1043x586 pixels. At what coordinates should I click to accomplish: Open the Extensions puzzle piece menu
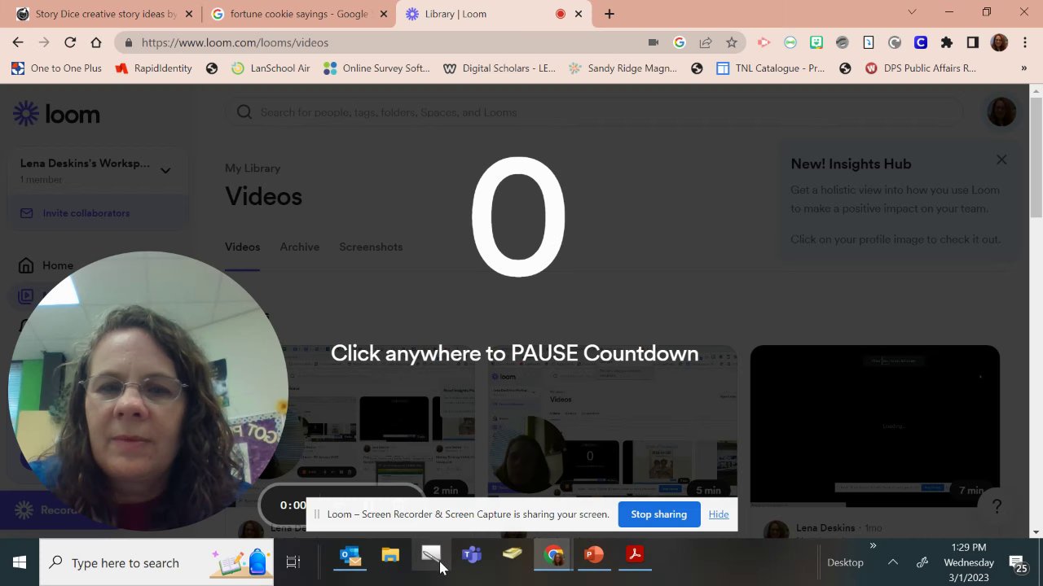[946, 42]
